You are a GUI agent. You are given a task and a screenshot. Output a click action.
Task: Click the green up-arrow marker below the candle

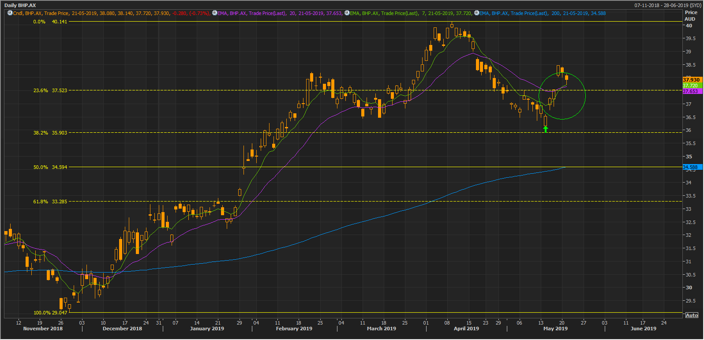pos(546,129)
